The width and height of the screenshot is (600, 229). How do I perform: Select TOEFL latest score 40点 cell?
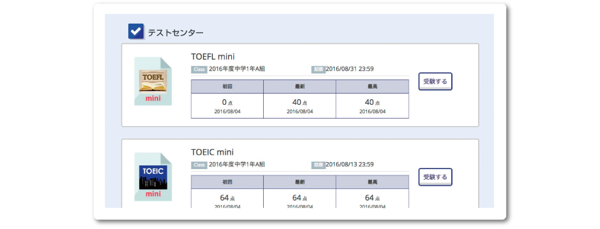(x=299, y=106)
